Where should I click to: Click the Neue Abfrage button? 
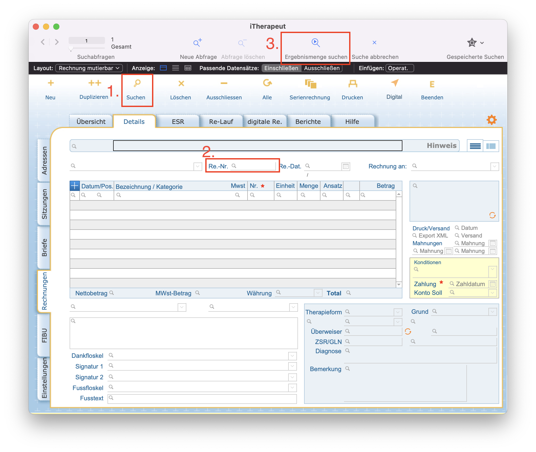(198, 42)
